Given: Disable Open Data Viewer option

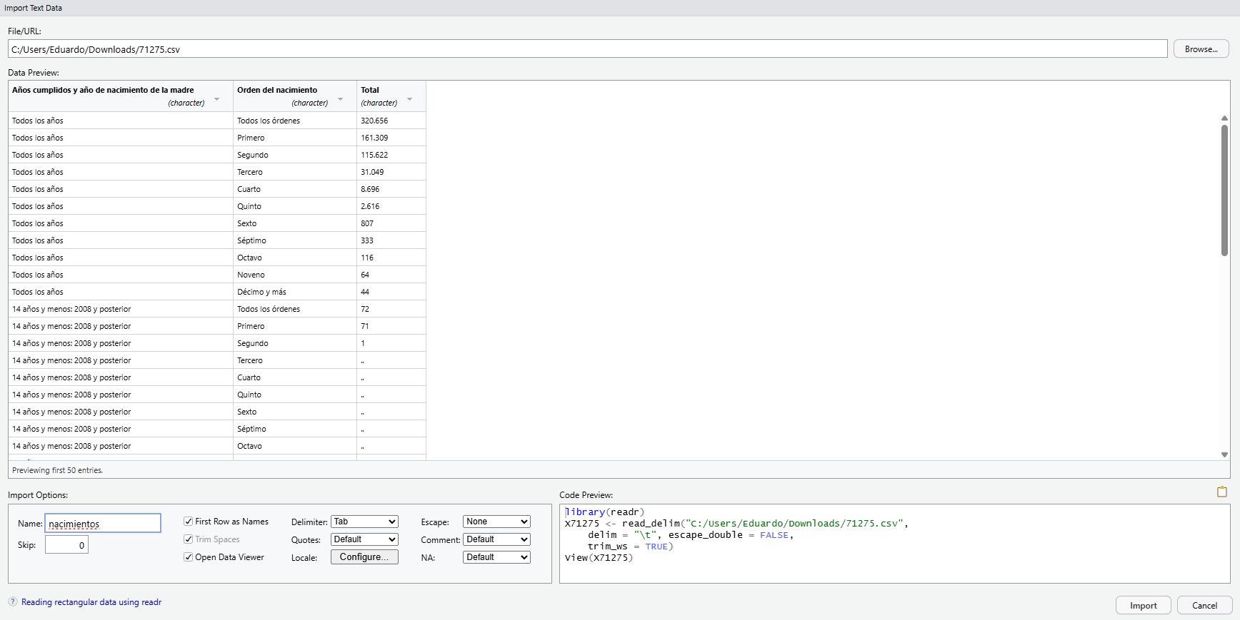Looking at the screenshot, I should [189, 557].
